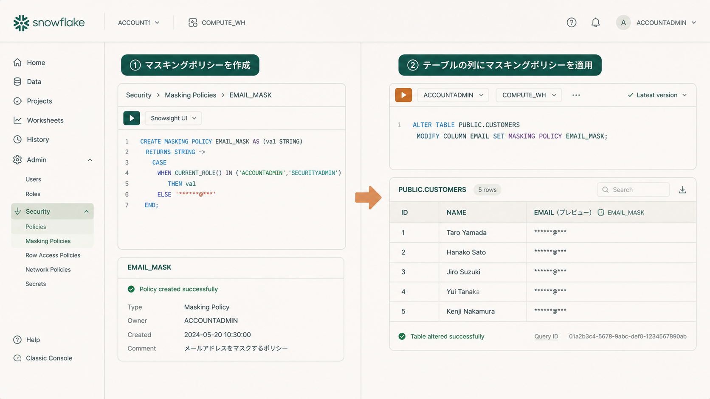710x399 pixels.
Task: Click the 5 rows badge
Action: [487, 190]
